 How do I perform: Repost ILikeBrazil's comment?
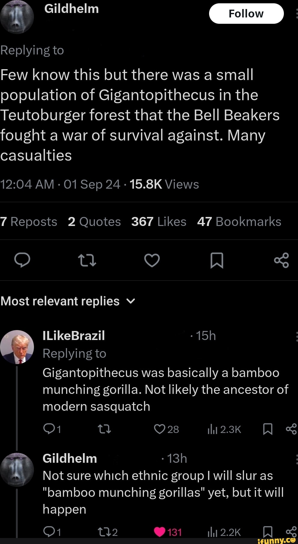tap(105, 429)
